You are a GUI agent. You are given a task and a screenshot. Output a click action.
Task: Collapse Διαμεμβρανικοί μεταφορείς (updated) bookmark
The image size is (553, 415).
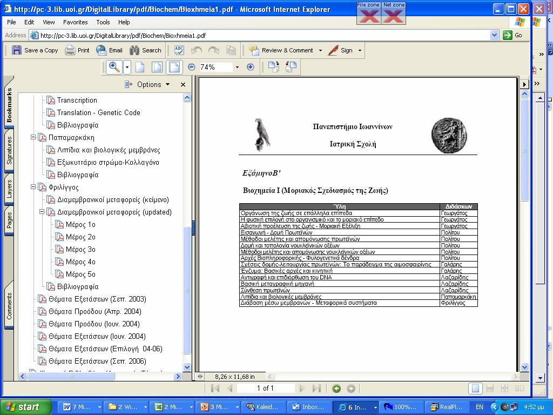pyautogui.click(x=42, y=212)
